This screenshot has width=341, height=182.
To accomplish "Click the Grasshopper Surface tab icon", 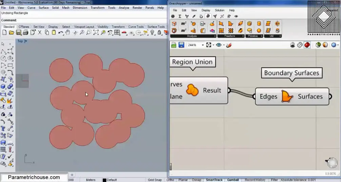I will click(x=208, y=16).
